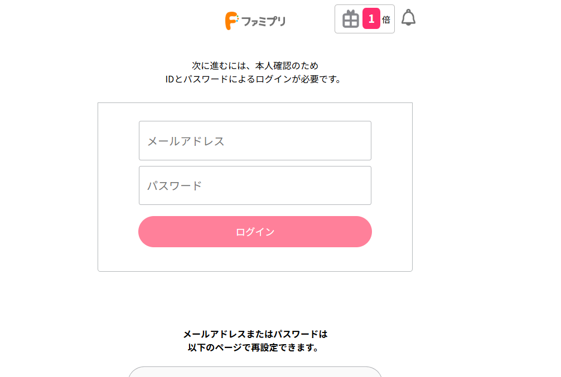Image resolution: width=561 pixels, height=377 pixels.
Task: Click inside login panel left of メールアドレス field
Action: (118, 141)
